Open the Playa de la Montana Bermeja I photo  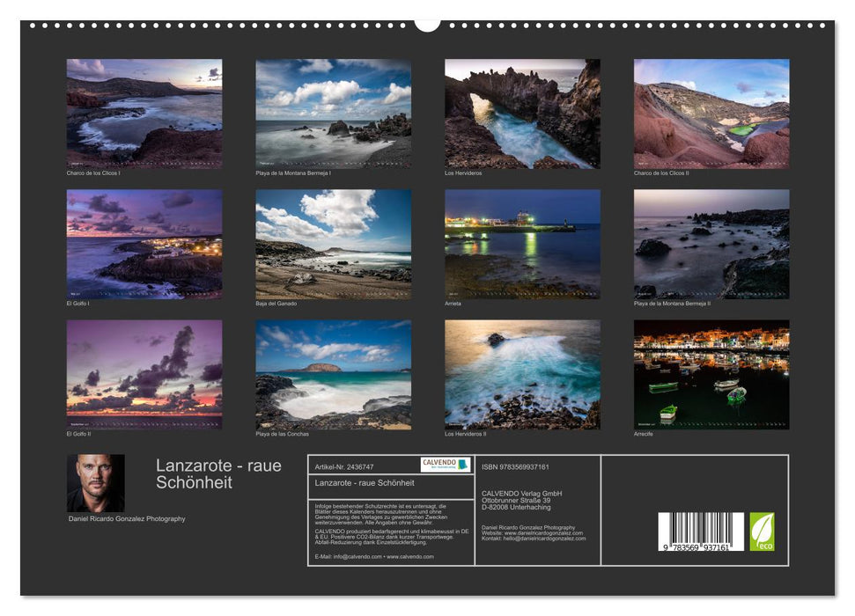pyautogui.click(x=334, y=114)
